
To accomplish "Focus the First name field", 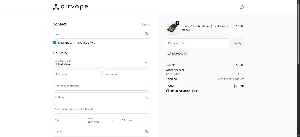I will pyautogui.click(x=77, y=74).
